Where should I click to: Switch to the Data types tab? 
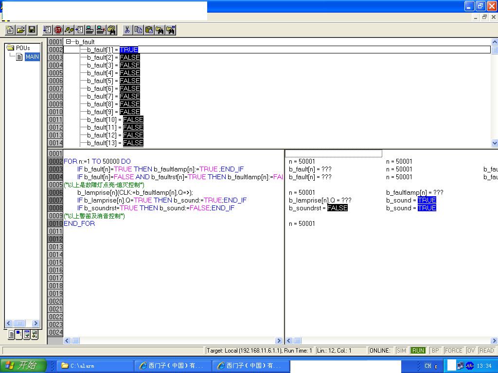(x=19, y=335)
